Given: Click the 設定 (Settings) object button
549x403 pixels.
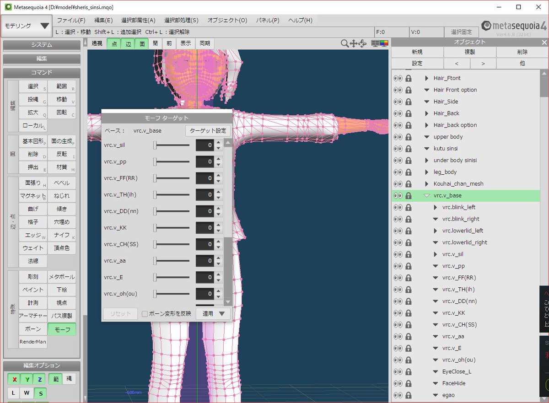Looking at the screenshot, I should pyautogui.click(x=417, y=64).
